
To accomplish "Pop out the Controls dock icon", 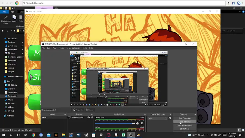I will pos(195,114).
